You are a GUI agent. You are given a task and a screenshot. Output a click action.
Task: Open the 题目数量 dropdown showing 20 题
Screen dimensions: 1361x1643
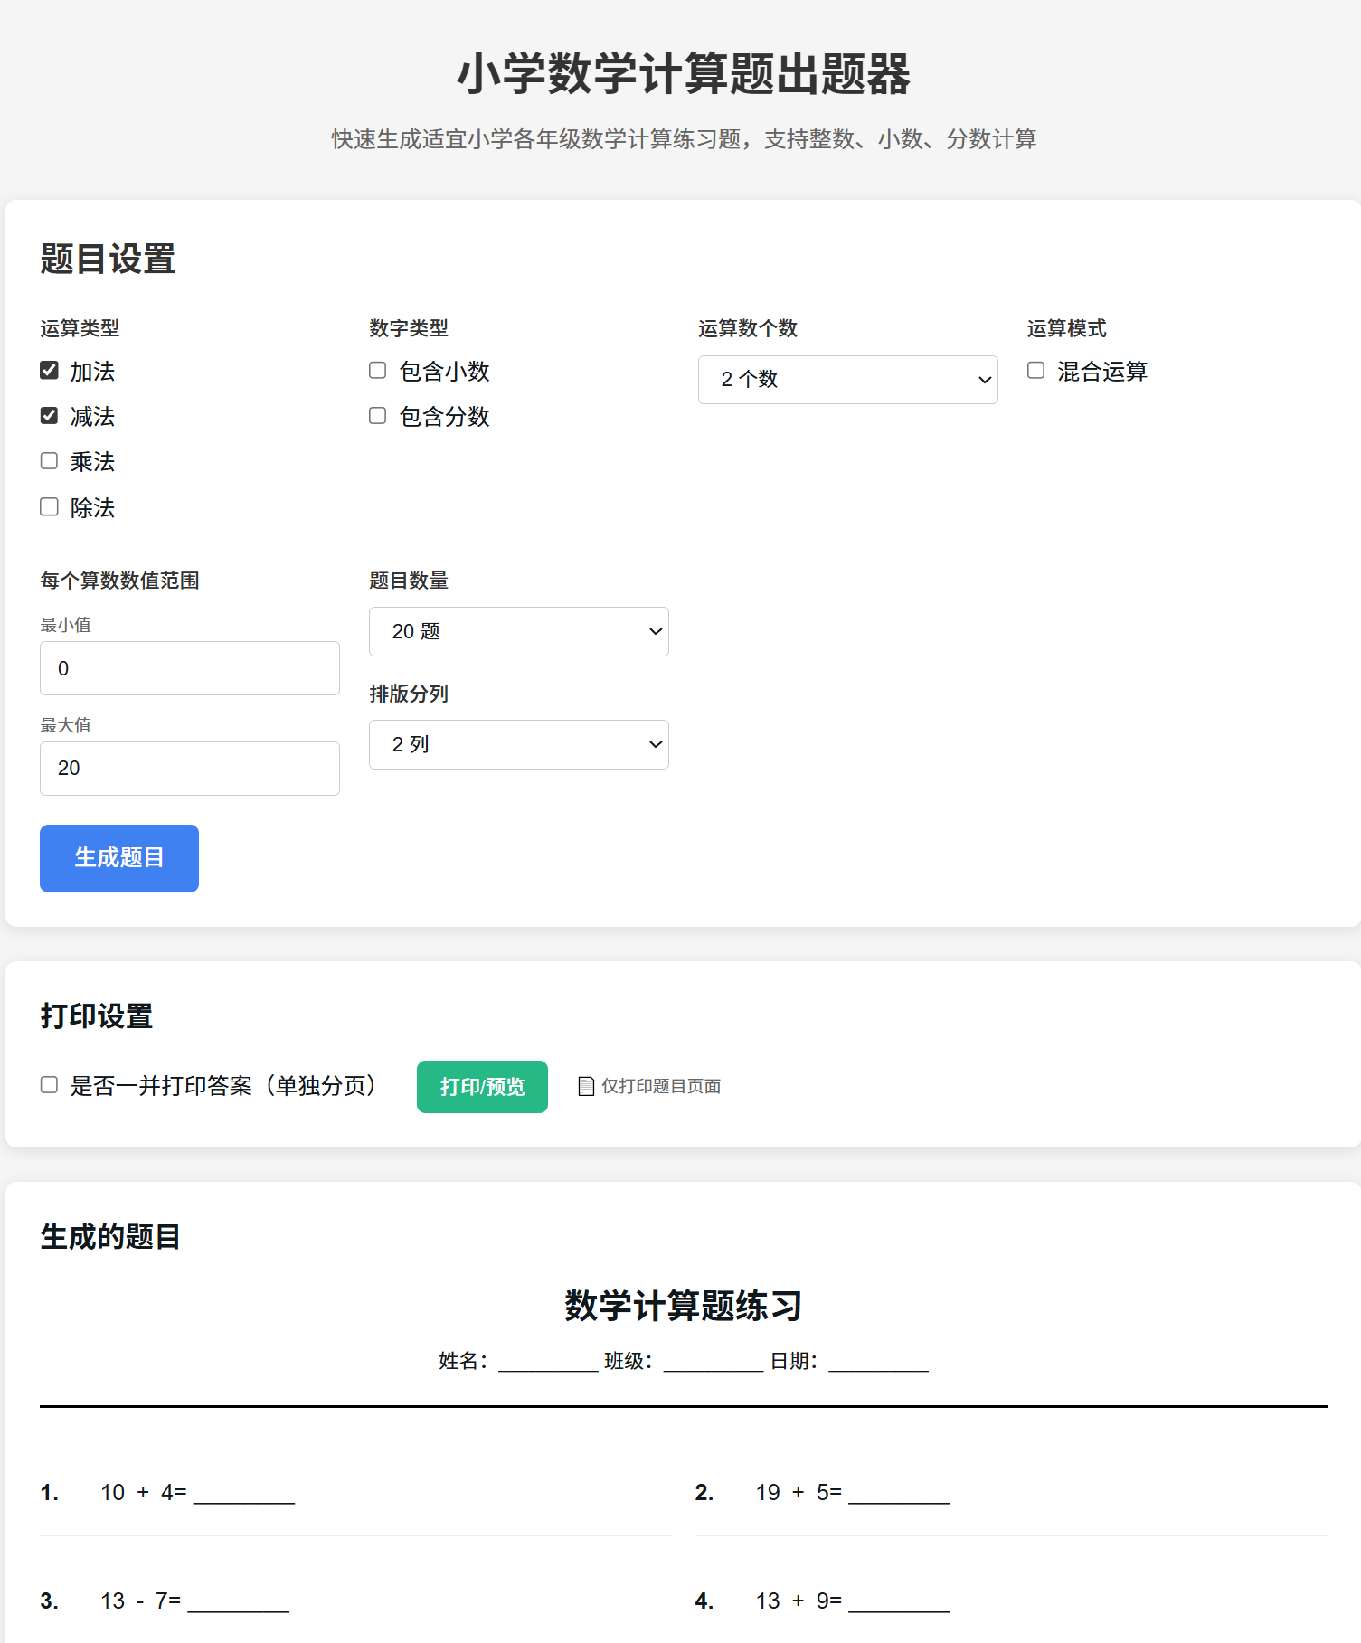click(518, 631)
